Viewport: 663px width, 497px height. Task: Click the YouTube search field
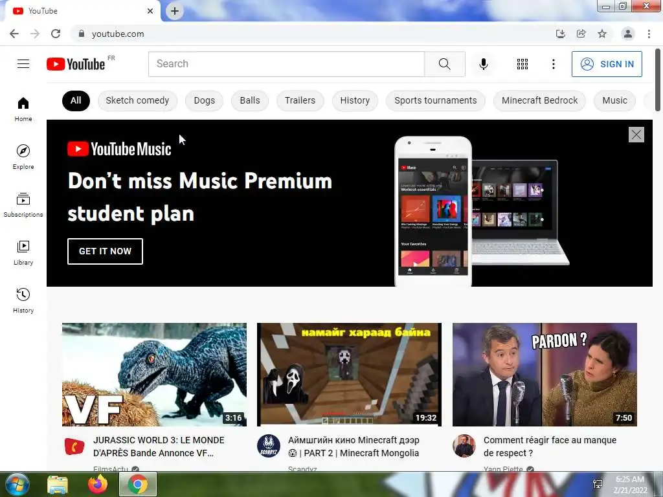(x=286, y=64)
